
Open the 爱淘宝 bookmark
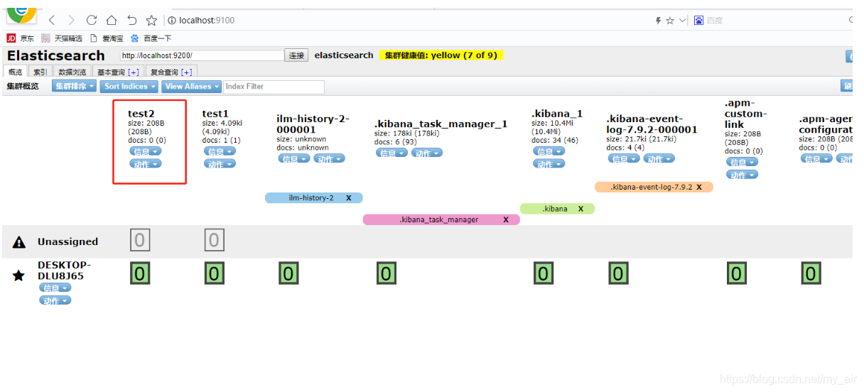[106, 38]
